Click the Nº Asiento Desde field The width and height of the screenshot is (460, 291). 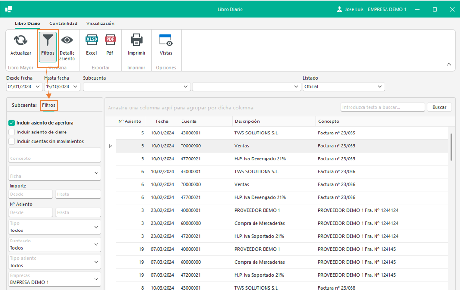click(31, 212)
